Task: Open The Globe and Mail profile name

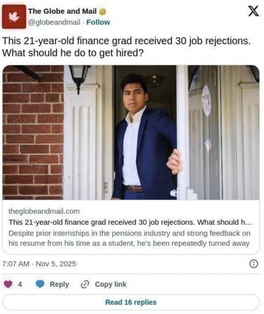Action: coord(62,11)
